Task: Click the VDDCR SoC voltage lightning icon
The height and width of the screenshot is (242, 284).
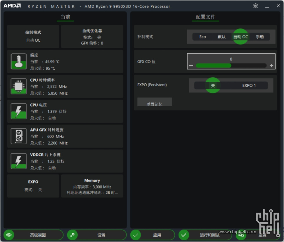Action: (19, 161)
